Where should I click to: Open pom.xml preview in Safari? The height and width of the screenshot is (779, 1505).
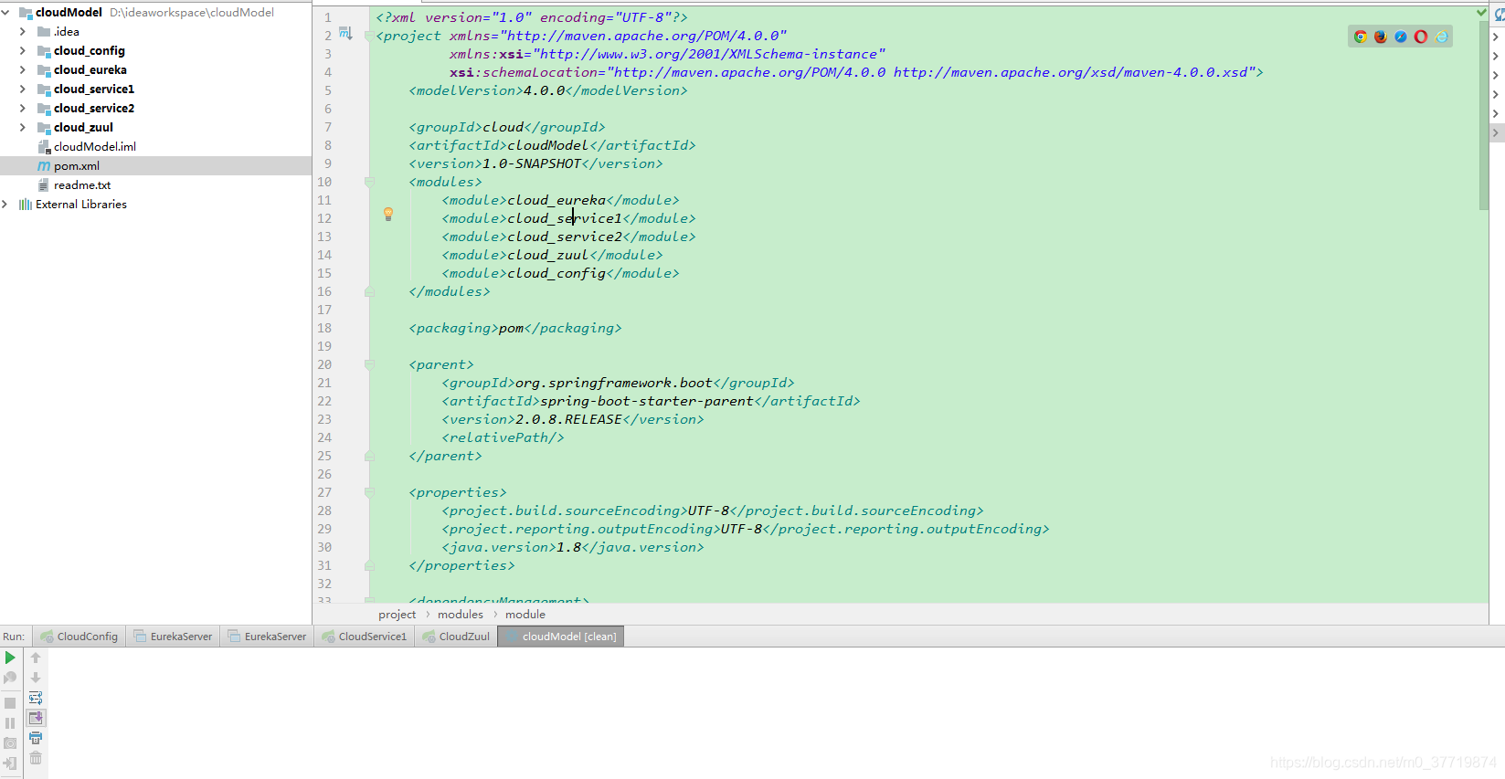coord(1401,37)
